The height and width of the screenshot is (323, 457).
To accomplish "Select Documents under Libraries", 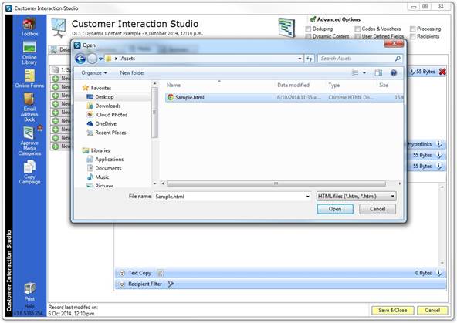I will (x=104, y=168).
